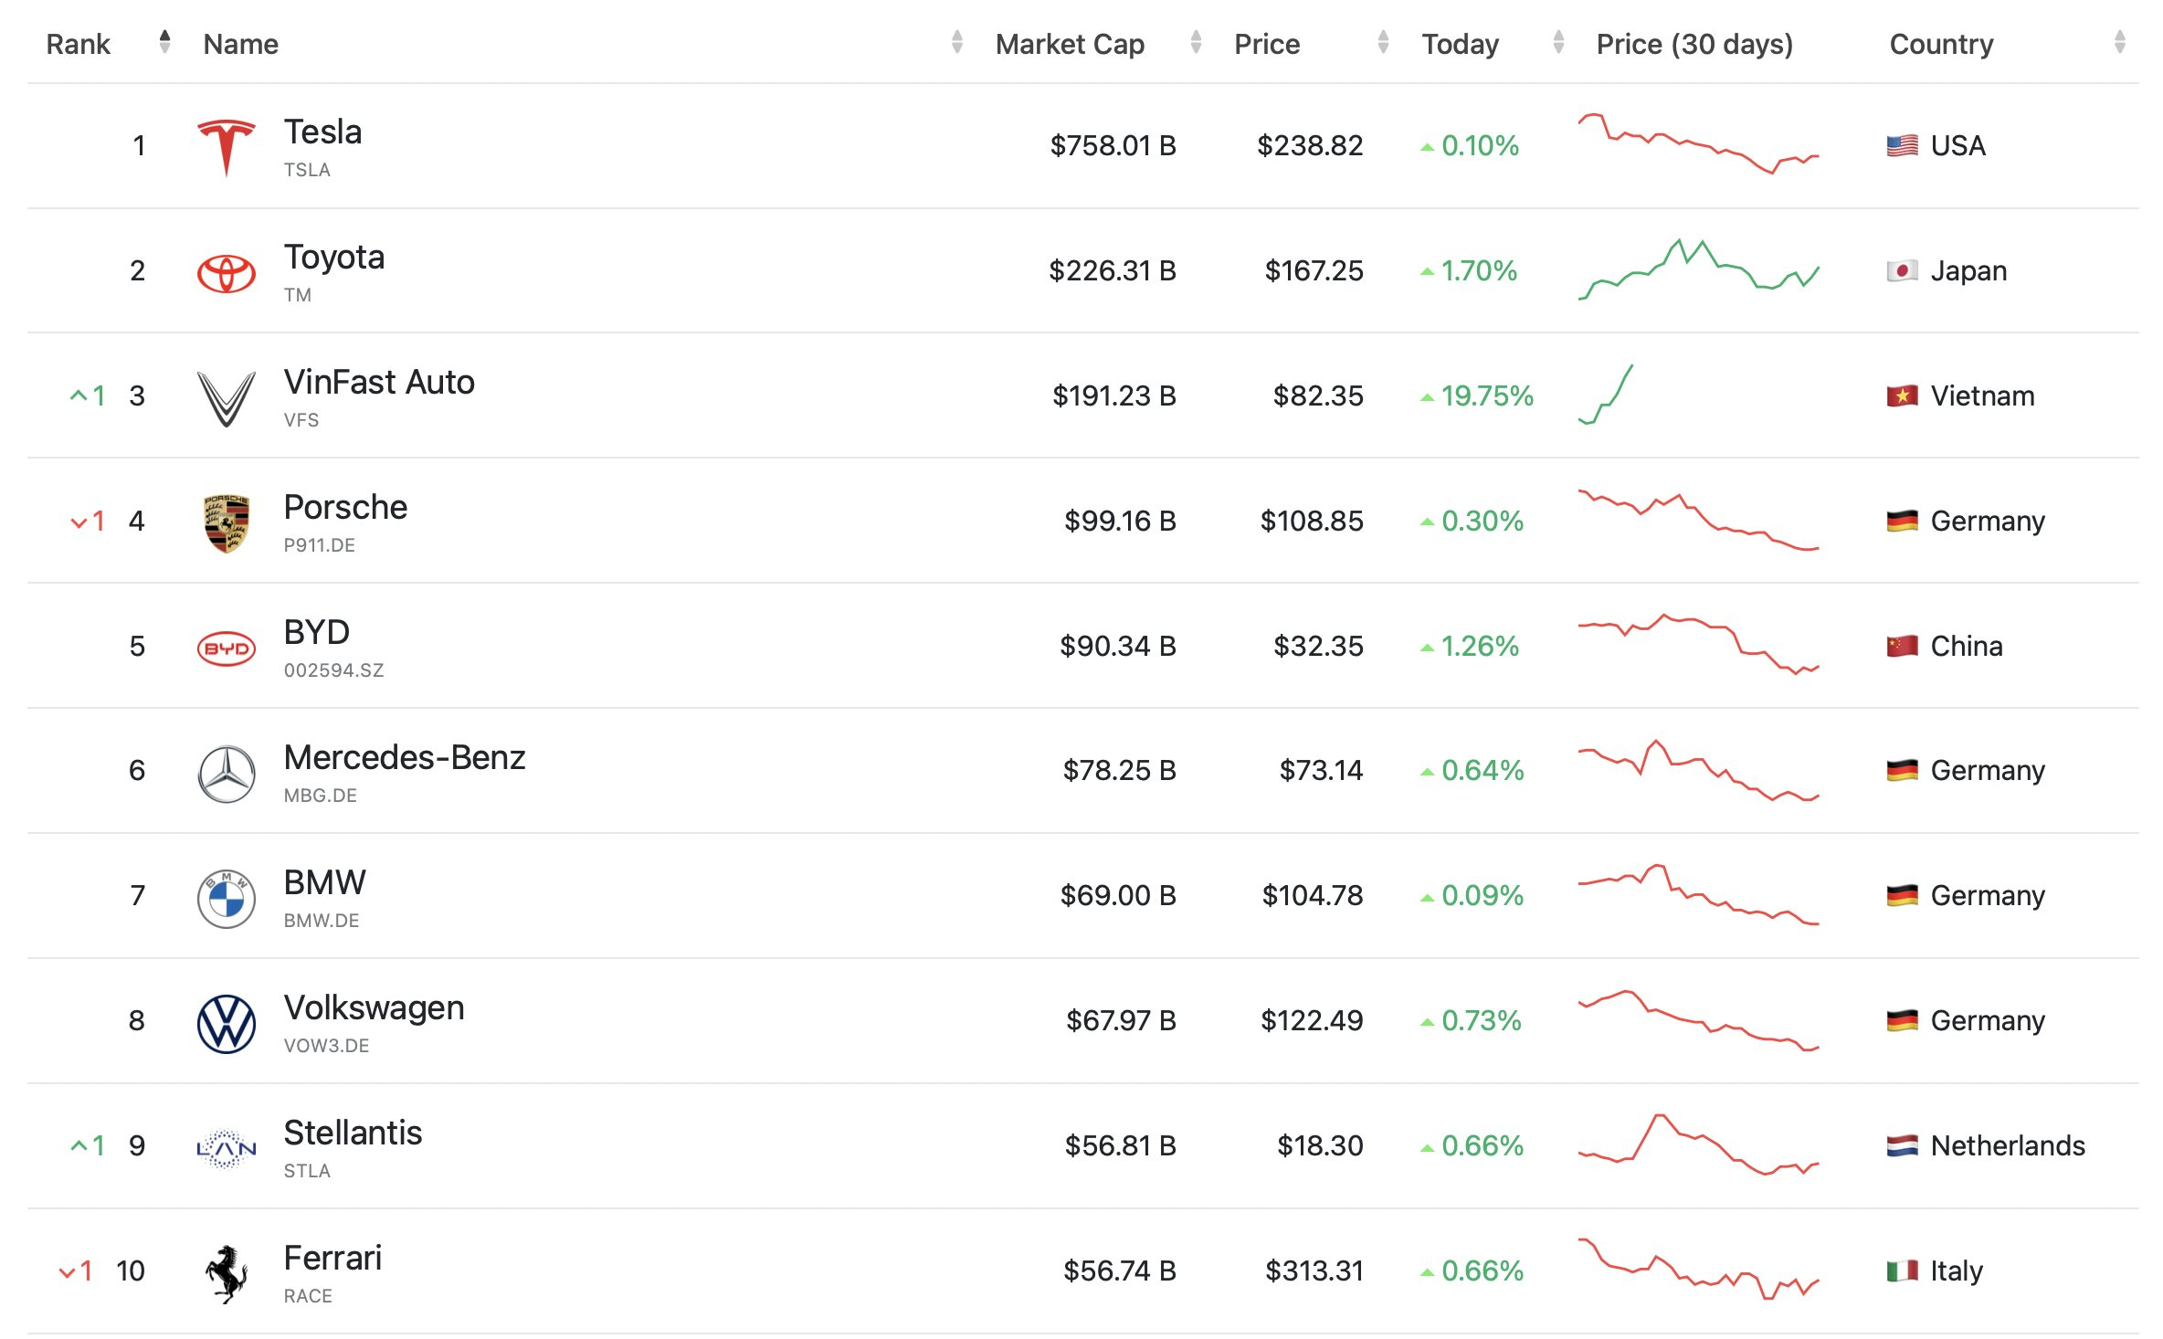The image size is (2163, 1339).
Task: Click Germany flag in Volkswagen row
Action: click(x=1903, y=1020)
